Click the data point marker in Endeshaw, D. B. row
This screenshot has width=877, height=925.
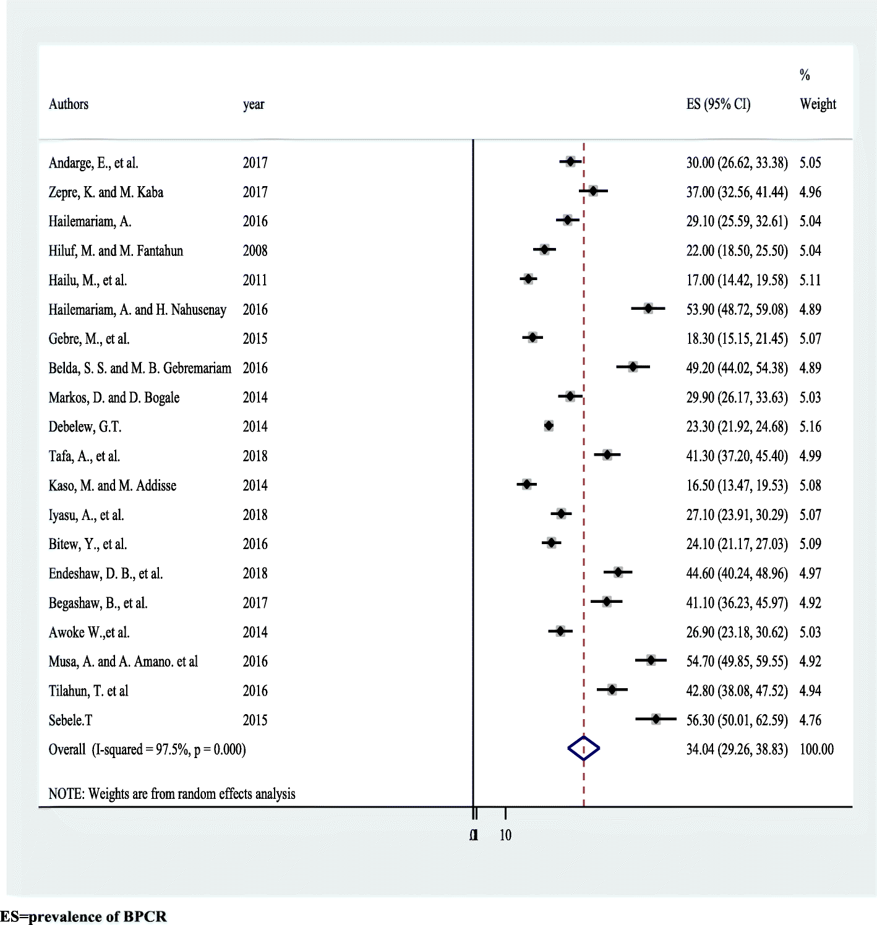[618, 573]
